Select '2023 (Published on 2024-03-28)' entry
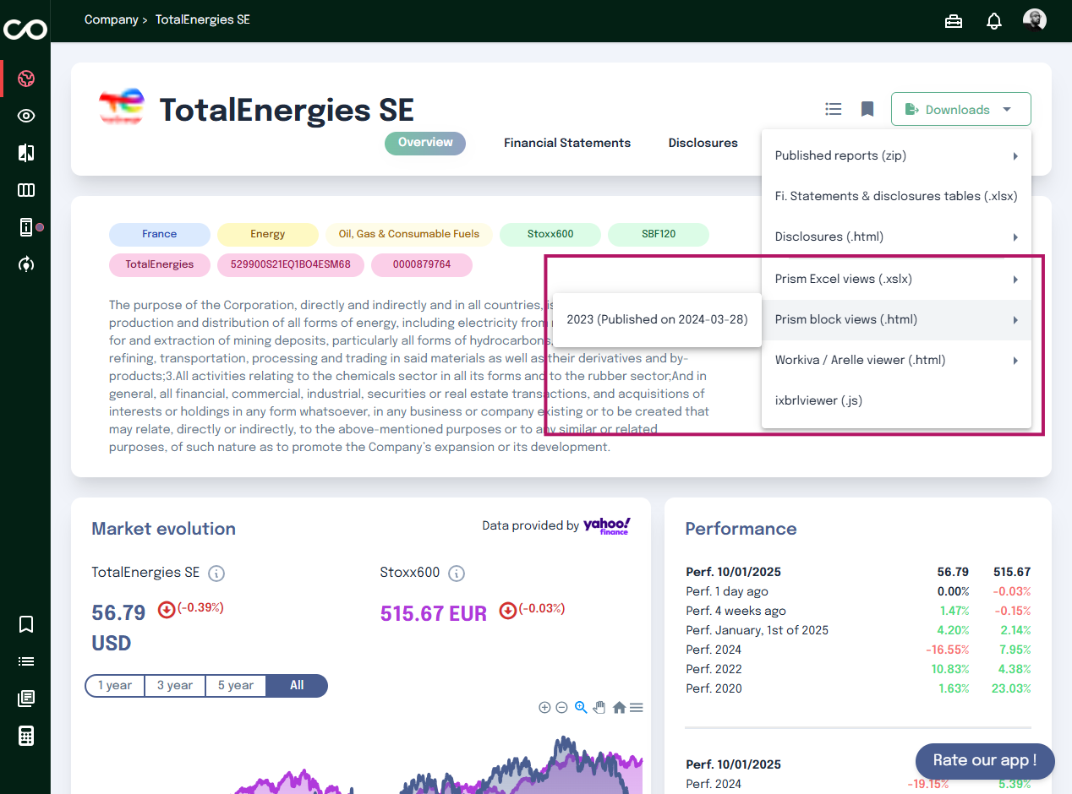 click(657, 319)
